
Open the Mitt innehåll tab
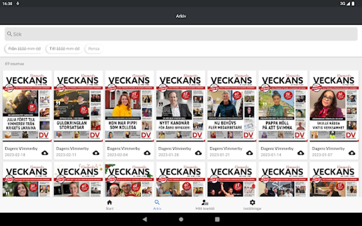click(x=205, y=205)
